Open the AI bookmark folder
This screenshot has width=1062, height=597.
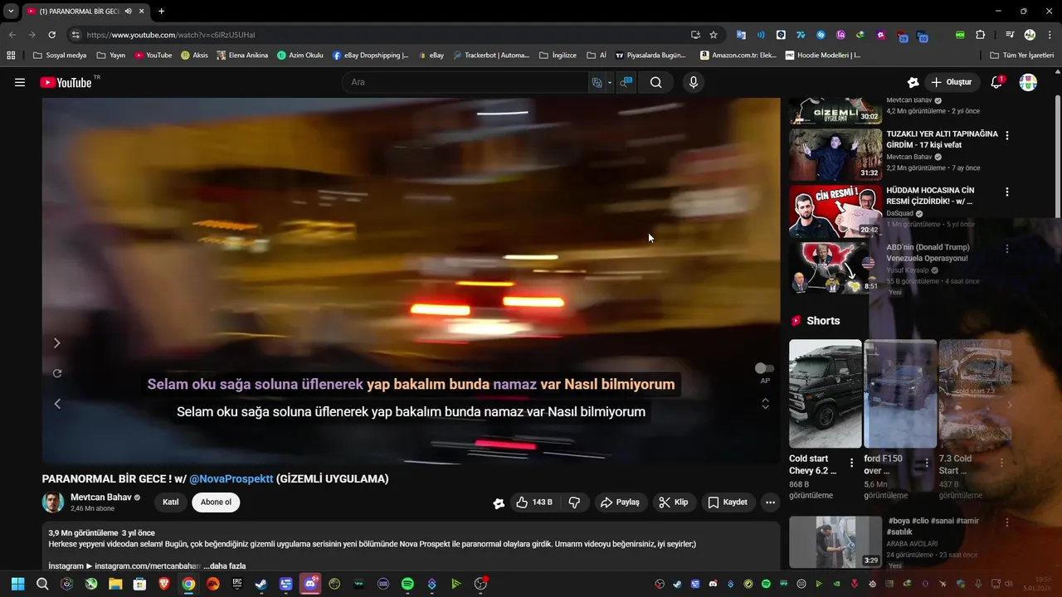(597, 56)
